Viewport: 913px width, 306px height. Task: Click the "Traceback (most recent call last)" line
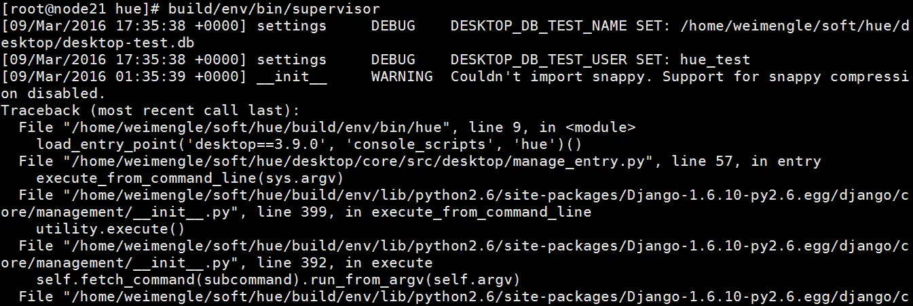click(149, 110)
